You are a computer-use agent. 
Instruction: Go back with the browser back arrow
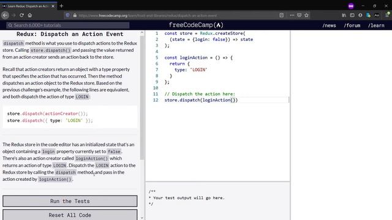[x=5, y=15]
